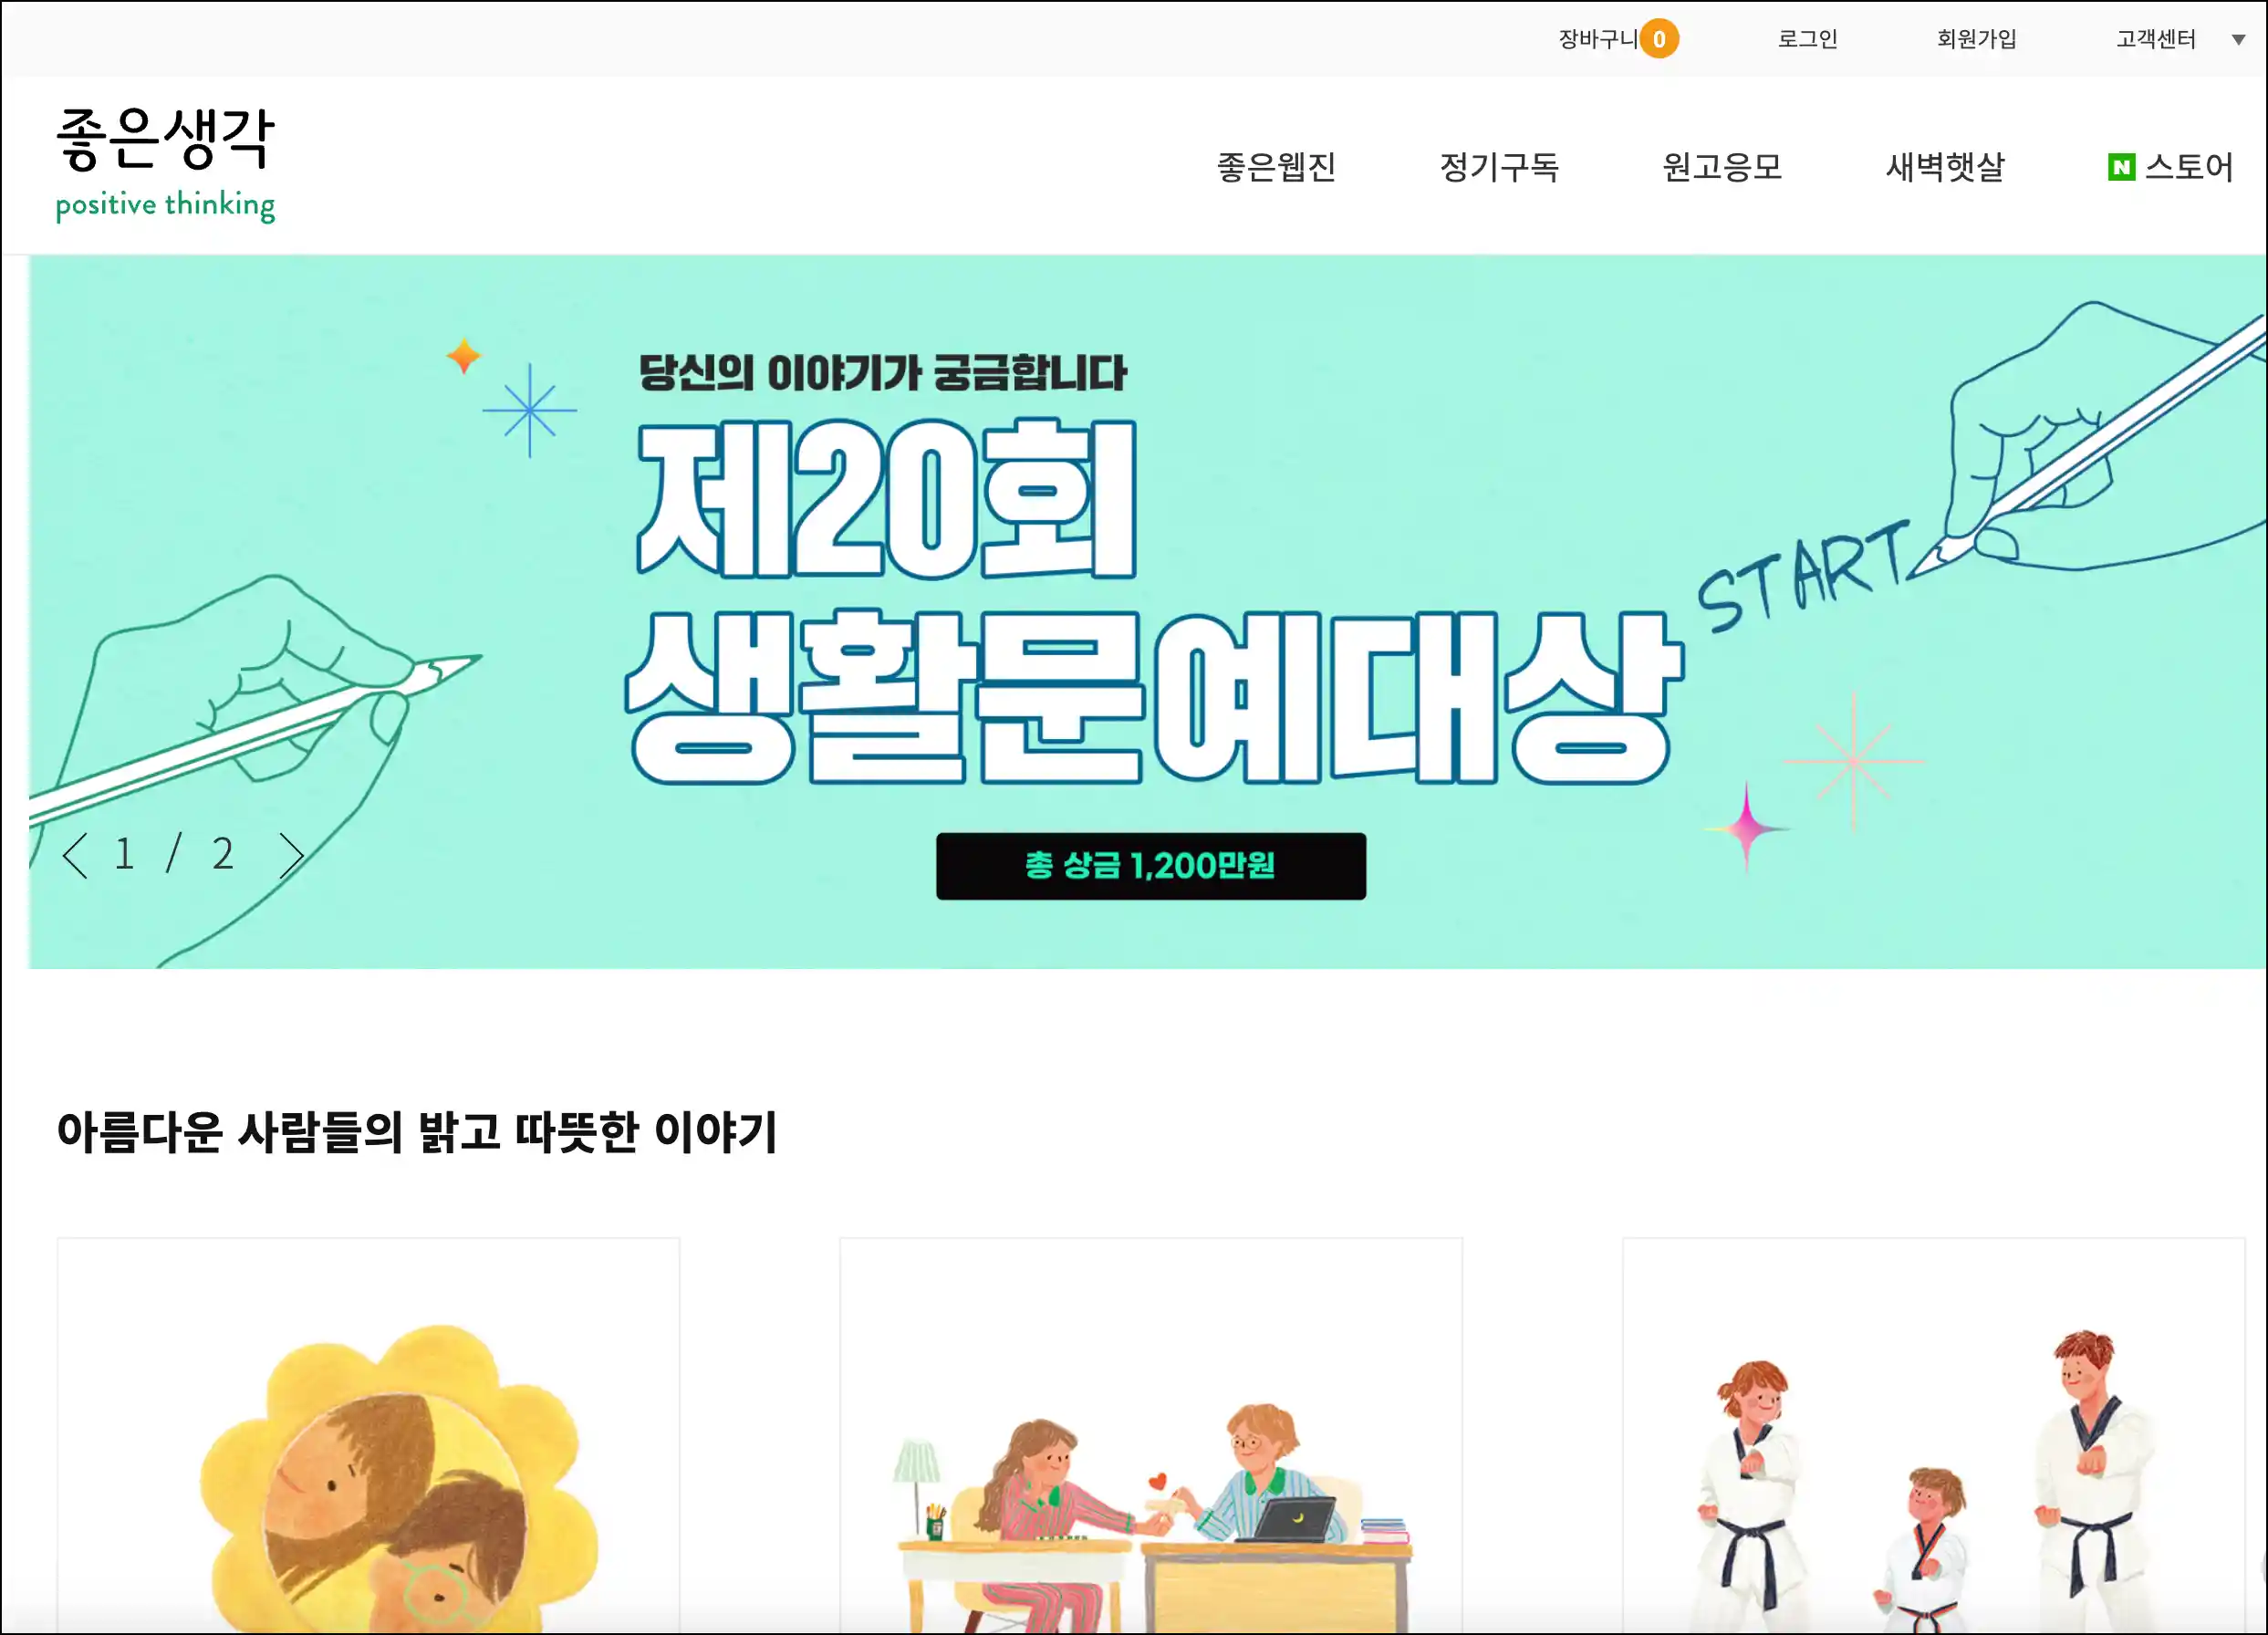The height and width of the screenshot is (1635, 2268).
Task: Open the taekwondo family story card
Action: pyautogui.click(x=1933, y=1435)
